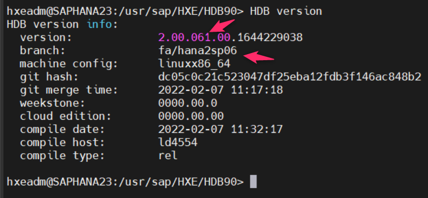The width and height of the screenshot is (428, 198).
Task: Click the 'HDB version' command text
Action: tap(286, 11)
